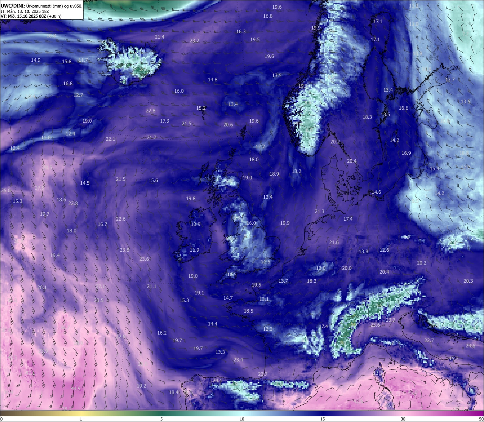This screenshot has width=484, height=422.
Task: Click the 12.9 value over Ireland
Action: pos(195,224)
